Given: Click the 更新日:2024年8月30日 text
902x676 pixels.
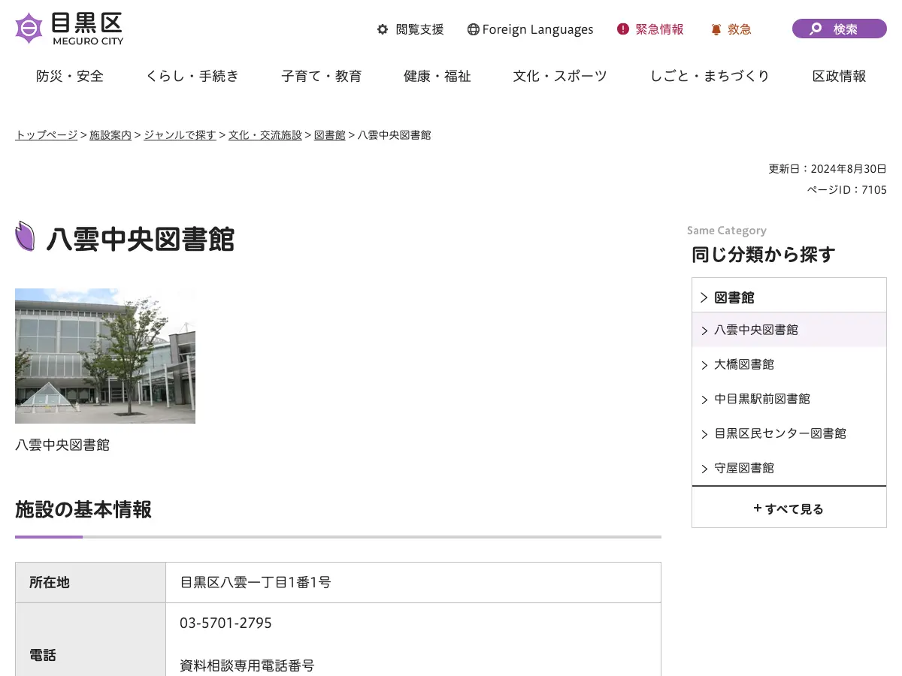Looking at the screenshot, I should click(828, 169).
